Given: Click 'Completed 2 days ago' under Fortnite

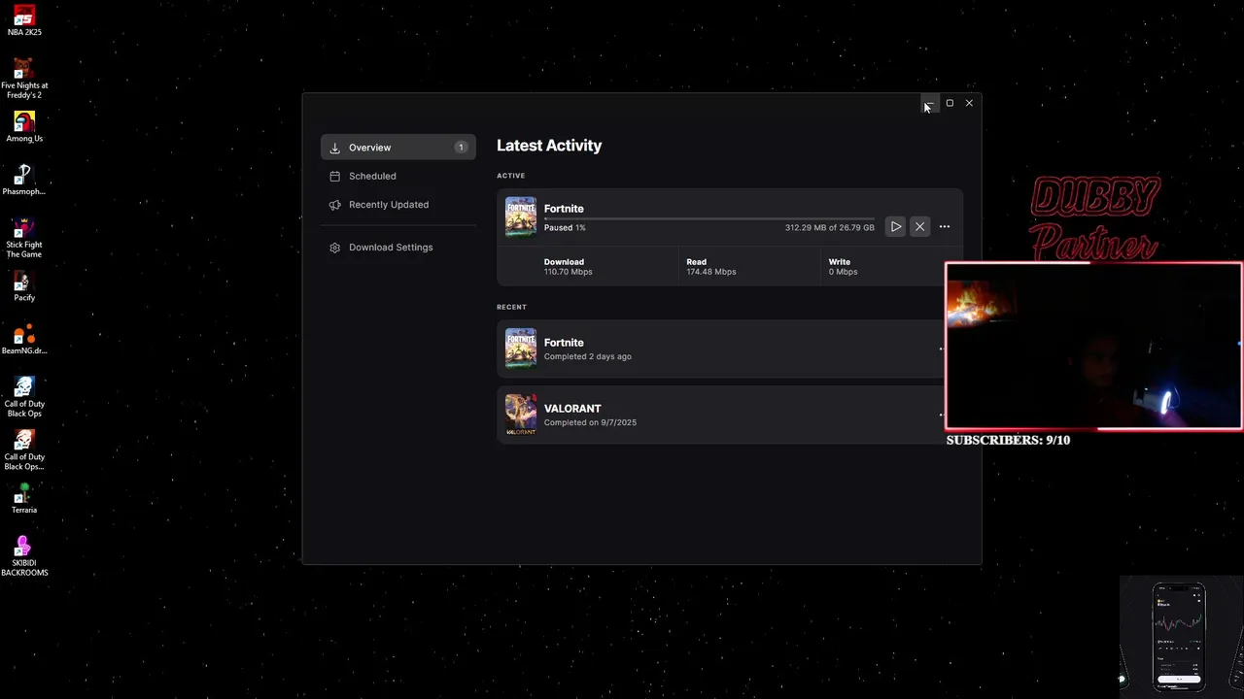Looking at the screenshot, I should (588, 356).
